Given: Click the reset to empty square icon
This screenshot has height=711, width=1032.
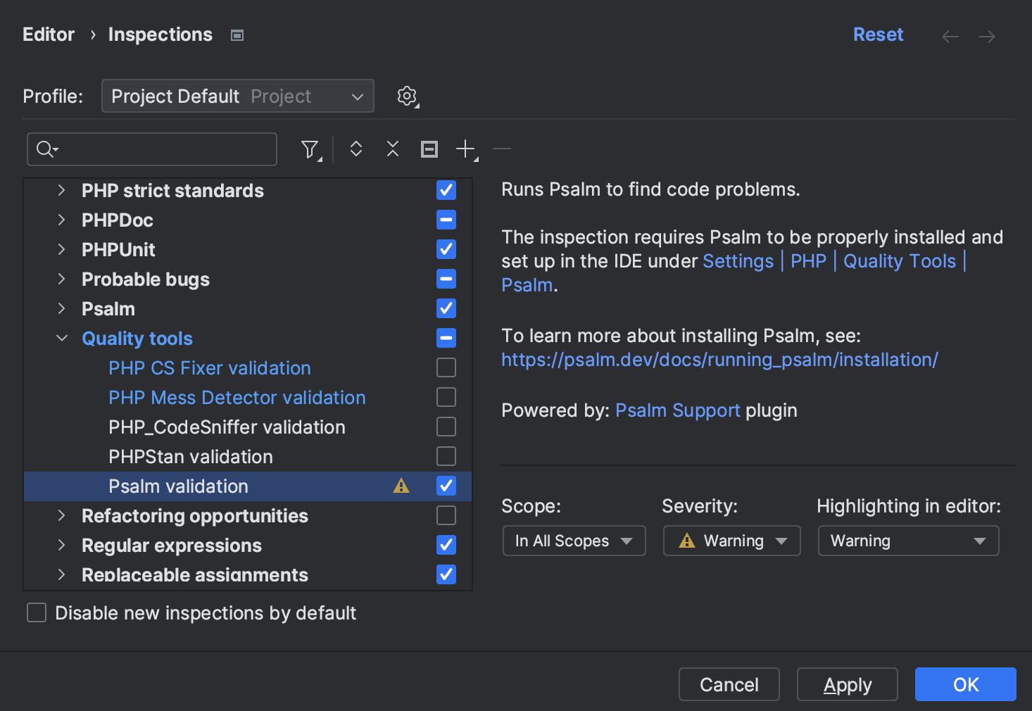Looking at the screenshot, I should (x=429, y=149).
